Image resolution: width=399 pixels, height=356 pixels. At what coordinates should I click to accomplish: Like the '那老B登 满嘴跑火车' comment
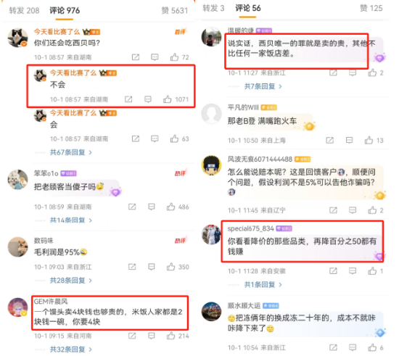pos(369,140)
